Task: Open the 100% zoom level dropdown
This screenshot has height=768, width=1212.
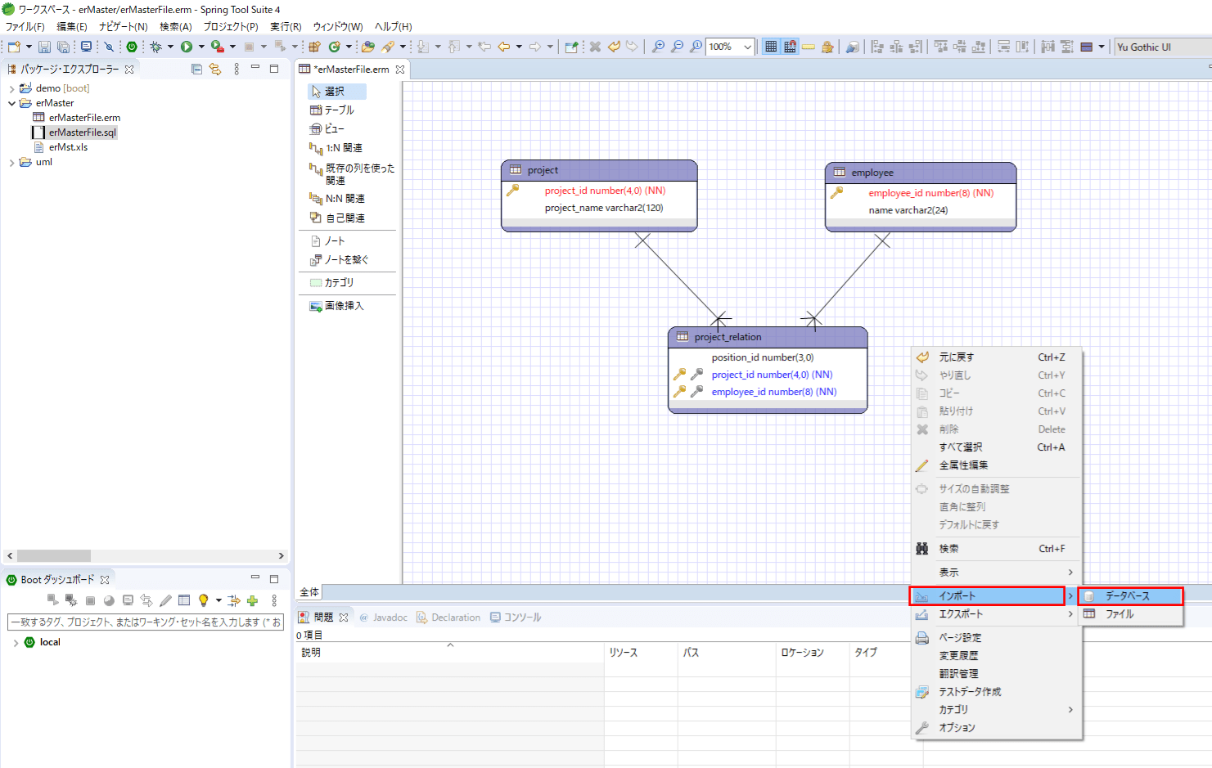Action: tap(747, 47)
